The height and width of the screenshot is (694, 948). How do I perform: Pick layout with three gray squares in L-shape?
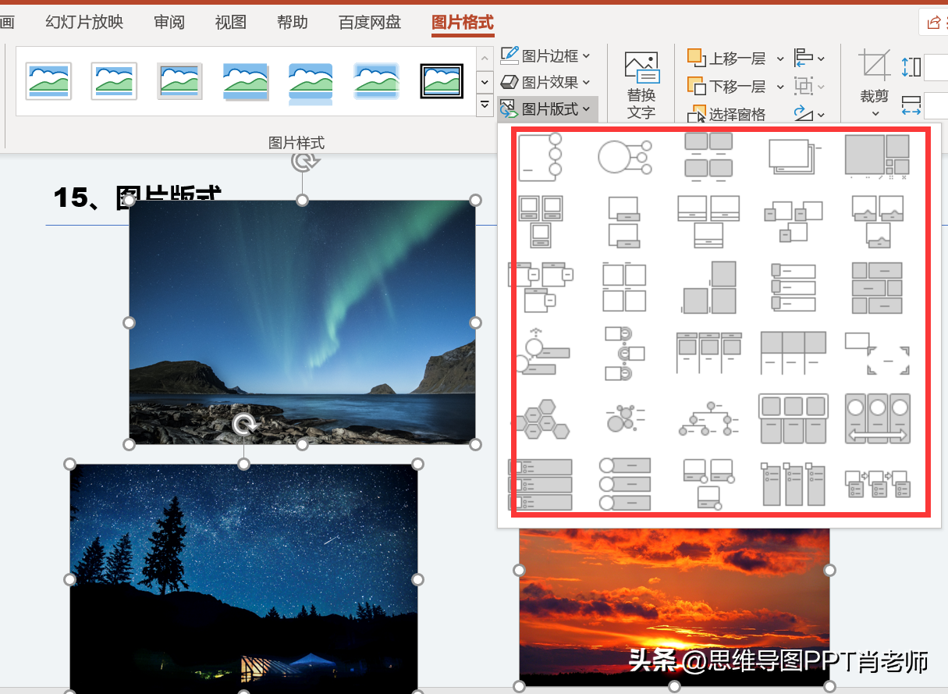[710, 287]
